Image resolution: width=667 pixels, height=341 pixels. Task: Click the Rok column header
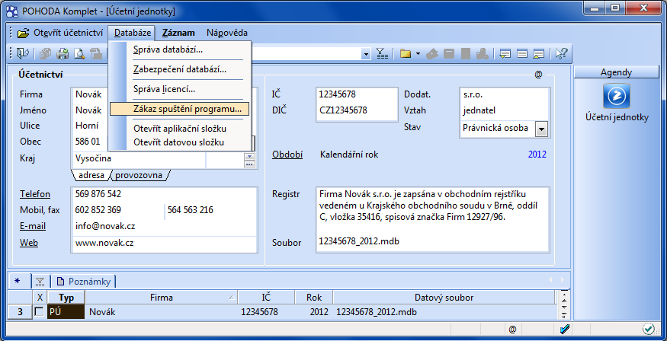click(314, 298)
